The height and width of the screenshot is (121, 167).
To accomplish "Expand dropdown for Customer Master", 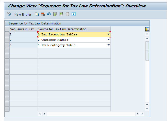I will pos(108,39).
